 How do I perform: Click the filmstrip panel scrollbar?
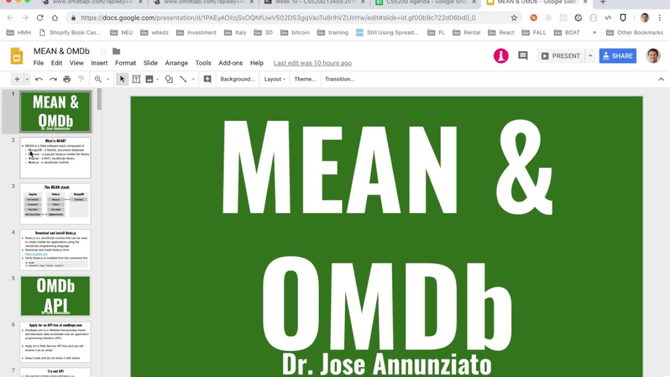click(x=99, y=99)
